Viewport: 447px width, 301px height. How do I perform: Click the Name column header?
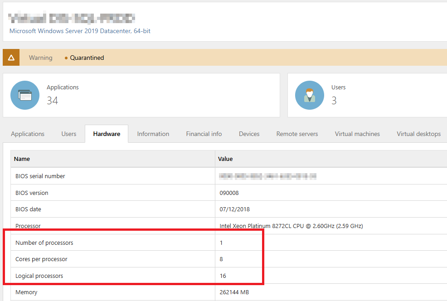(22, 159)
